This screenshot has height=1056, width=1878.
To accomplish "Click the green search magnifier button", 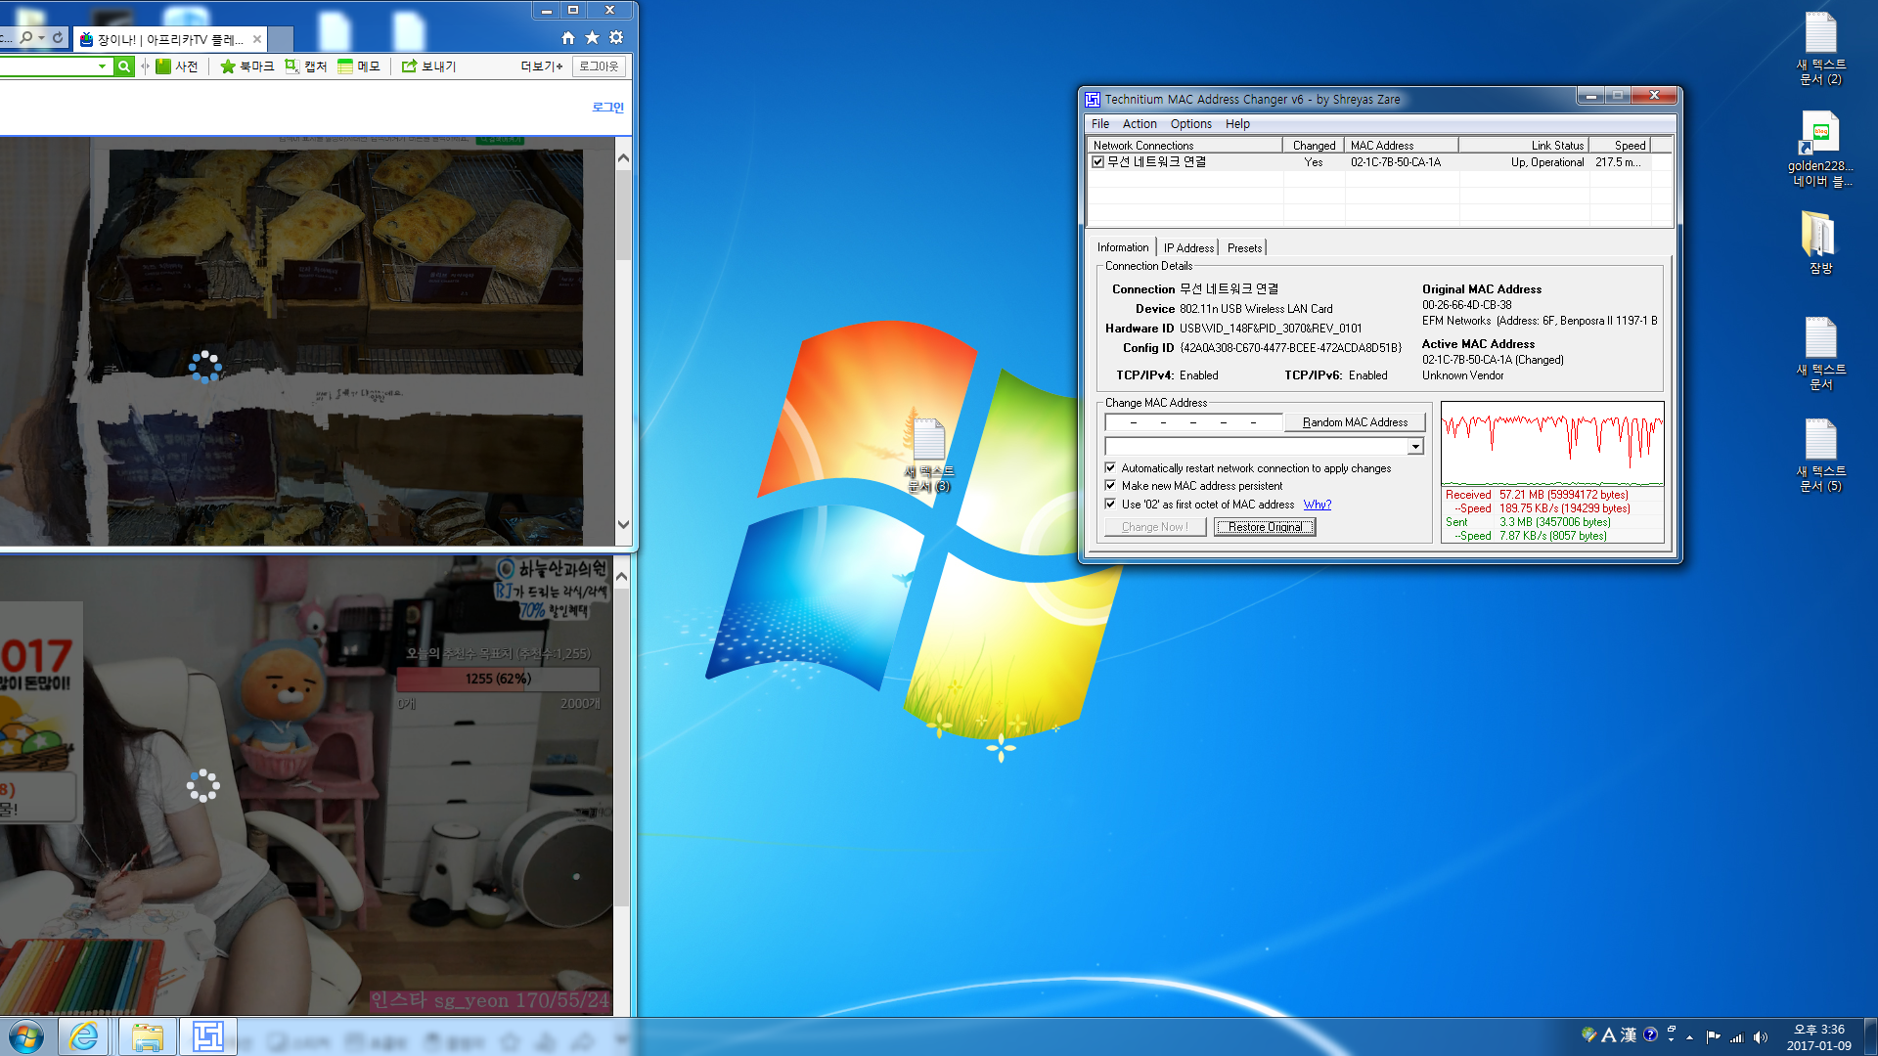I will [x=124, y=66].
